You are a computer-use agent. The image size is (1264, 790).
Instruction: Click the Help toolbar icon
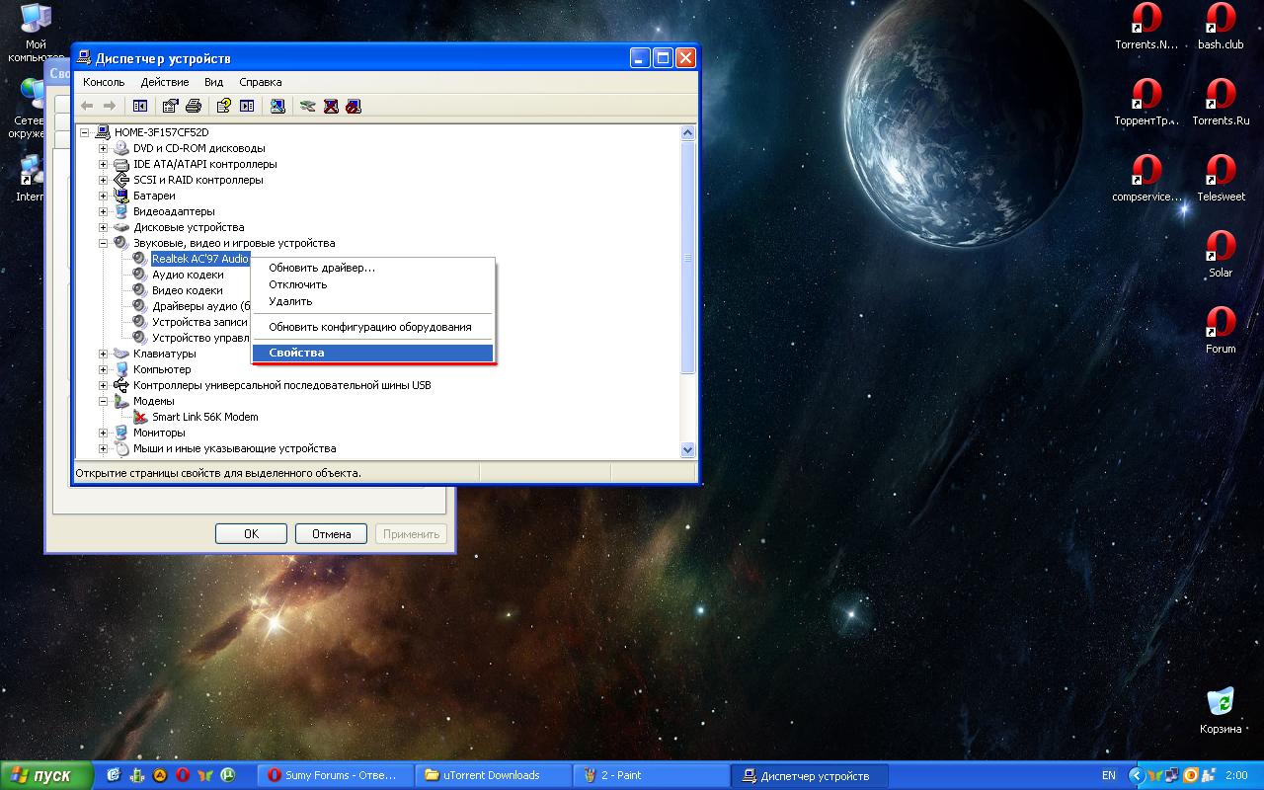pyautogui.click(x=224, y=106)
